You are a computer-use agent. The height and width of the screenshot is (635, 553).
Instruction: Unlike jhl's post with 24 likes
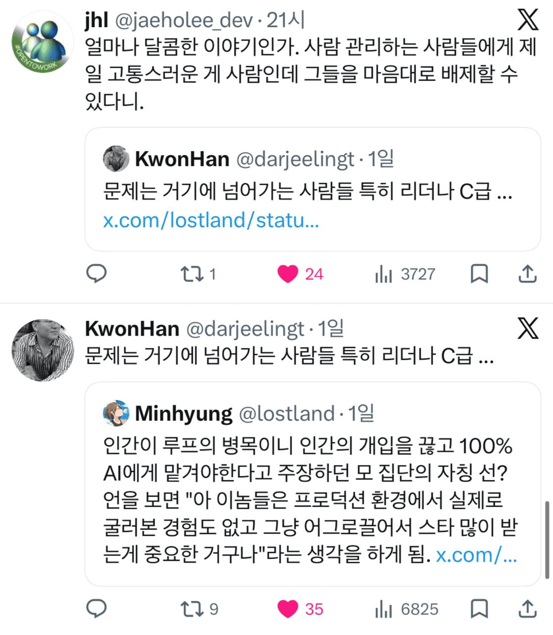click(x=288, y=274)
